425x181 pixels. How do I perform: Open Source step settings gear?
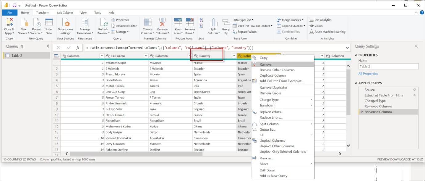point(414,90)
